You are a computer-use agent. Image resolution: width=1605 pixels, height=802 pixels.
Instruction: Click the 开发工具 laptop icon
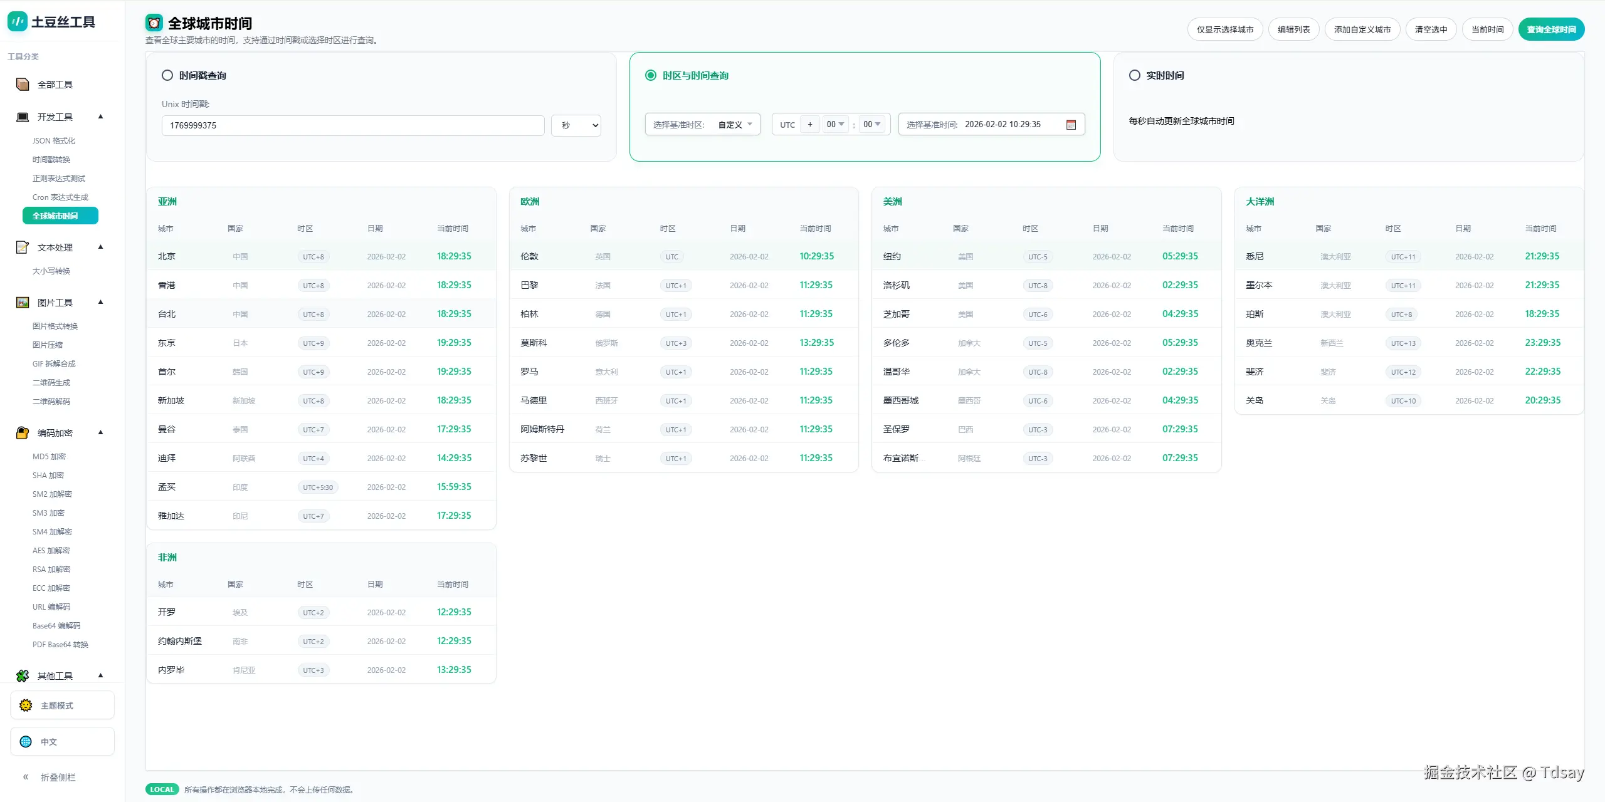tap(23, 117)
